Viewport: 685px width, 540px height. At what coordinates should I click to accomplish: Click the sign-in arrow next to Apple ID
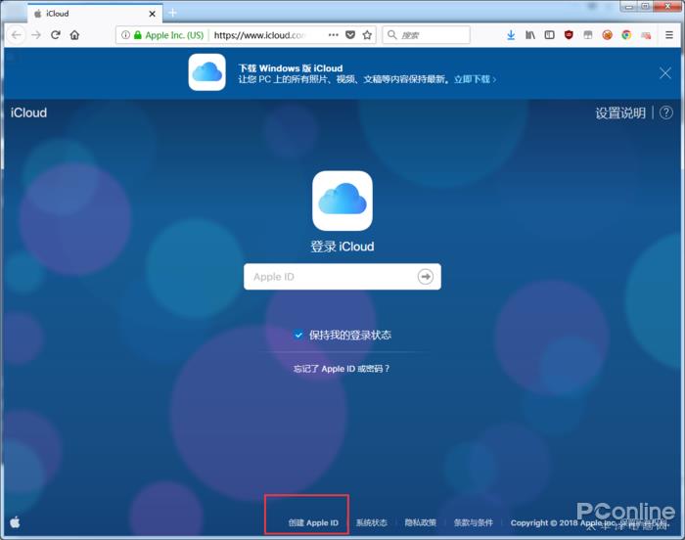(x=426, y=277)
